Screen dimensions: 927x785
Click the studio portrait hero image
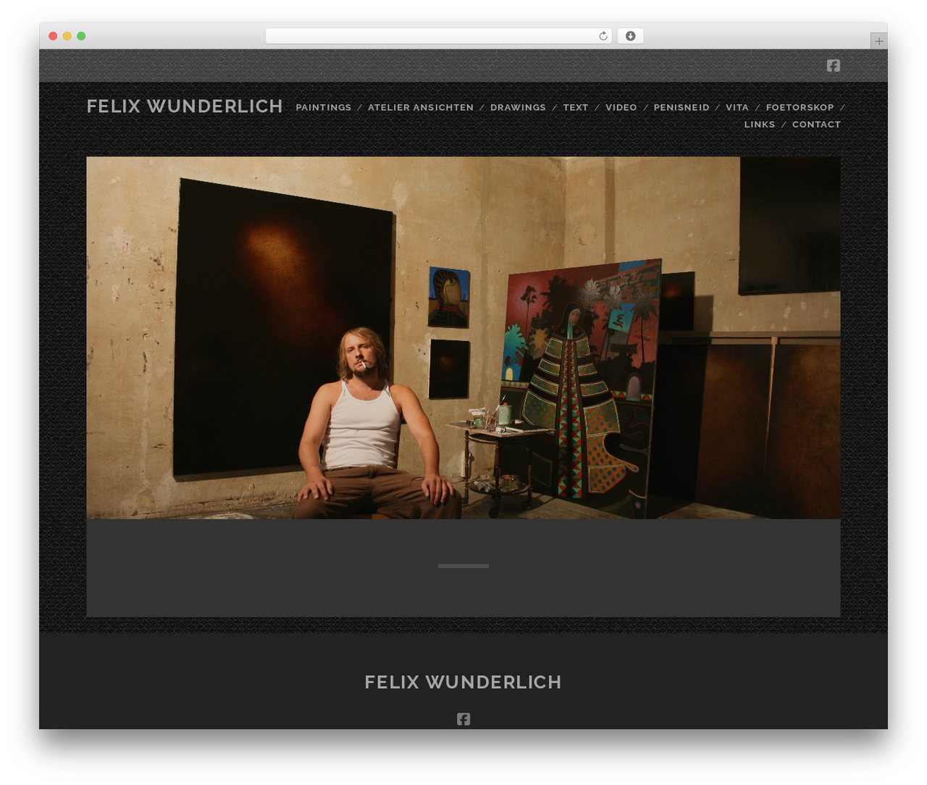[x=463, y=337]
